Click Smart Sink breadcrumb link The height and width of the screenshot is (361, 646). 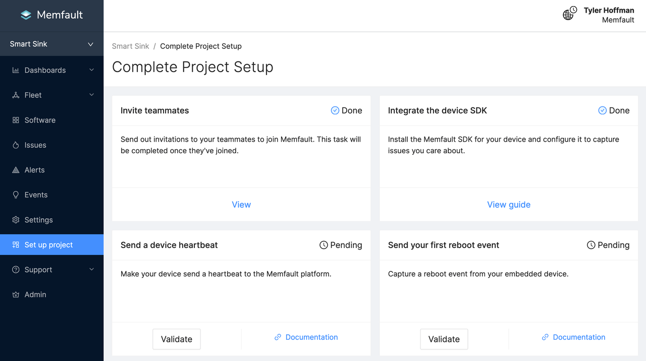click(x=130, y=46)
